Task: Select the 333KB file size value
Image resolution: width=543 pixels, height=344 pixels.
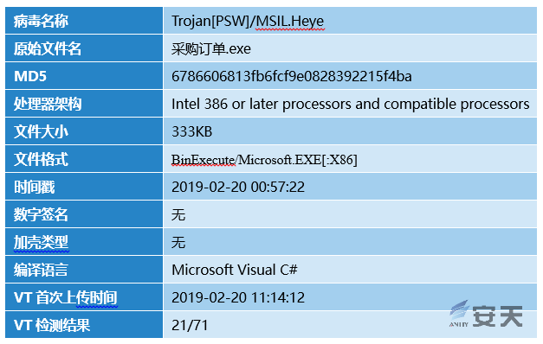Action: [192, 131]
